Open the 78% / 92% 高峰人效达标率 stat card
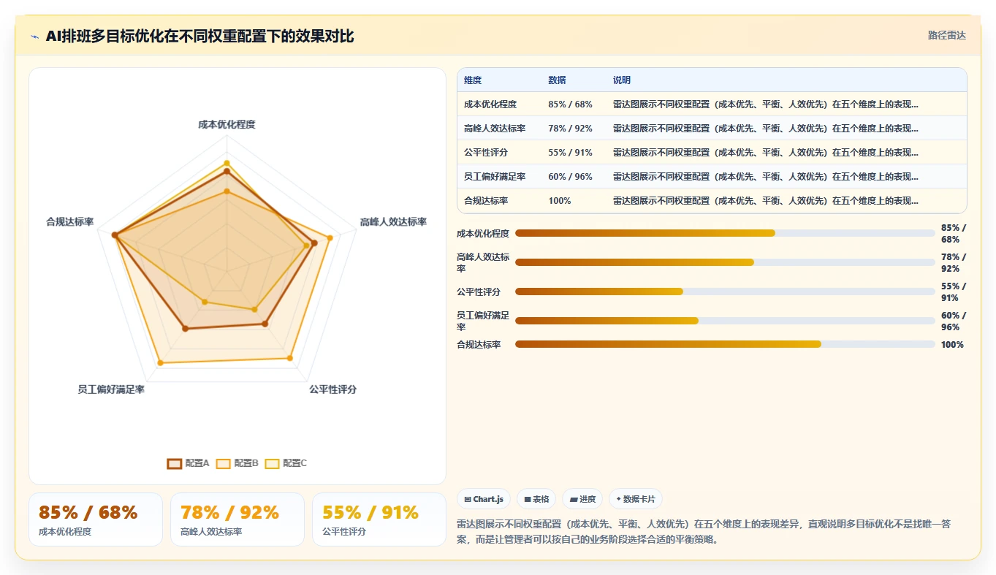This screenshot has width=996, height=575. [237, 519]
